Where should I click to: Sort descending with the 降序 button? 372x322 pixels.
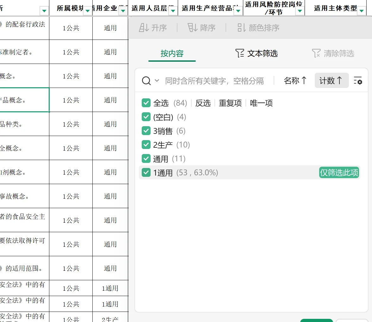tap(201, 28)
